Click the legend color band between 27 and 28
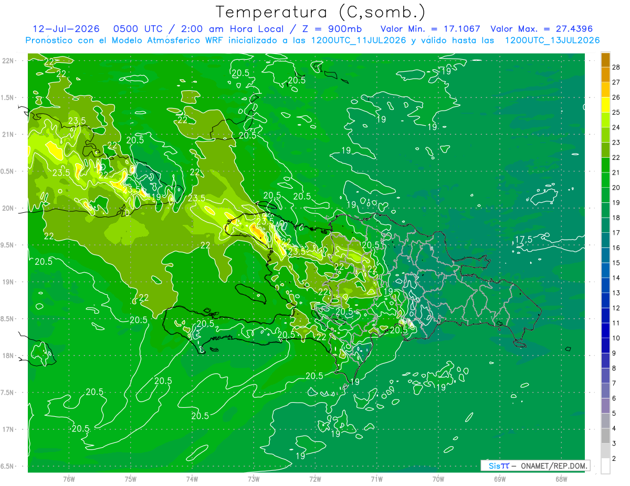Screen dimensions: 630x486 605,75
